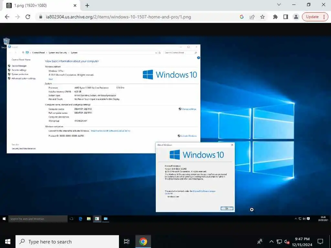331x248 pixels.
Task: Open the Edge icon on the pictured taskbar
Action: (x=80, y=219)
